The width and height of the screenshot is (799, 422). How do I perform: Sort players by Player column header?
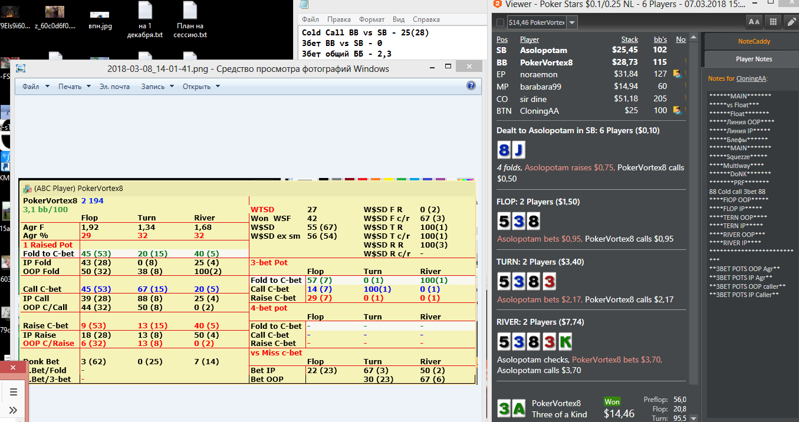click(x=530, y=39)
